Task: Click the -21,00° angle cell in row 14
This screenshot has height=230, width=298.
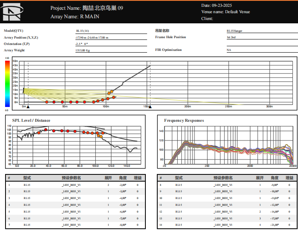Action: pyautogui.click(x=275, y=225)
